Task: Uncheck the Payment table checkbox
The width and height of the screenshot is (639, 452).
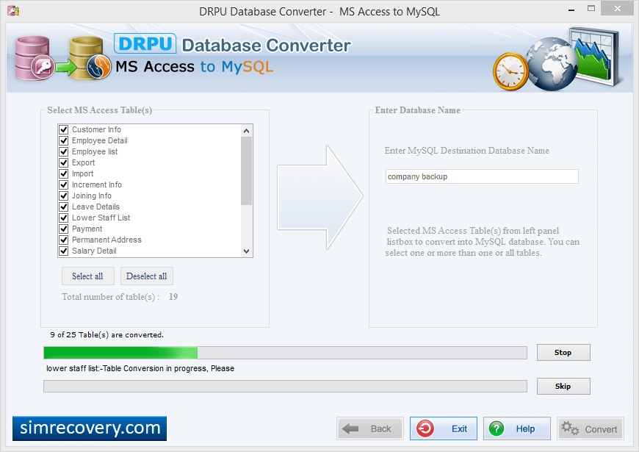Action: [64, 229]
